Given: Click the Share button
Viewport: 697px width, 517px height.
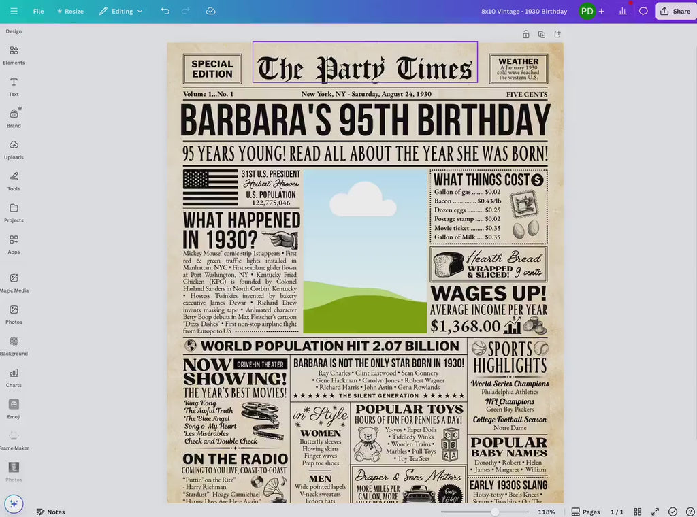Looking at the screenshot, I should [x=676, y=11].
